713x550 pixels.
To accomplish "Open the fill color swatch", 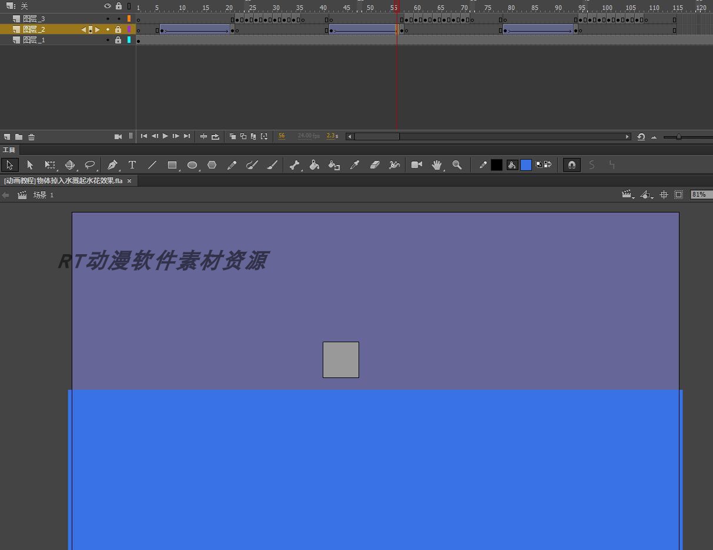I will coord(525,165).
